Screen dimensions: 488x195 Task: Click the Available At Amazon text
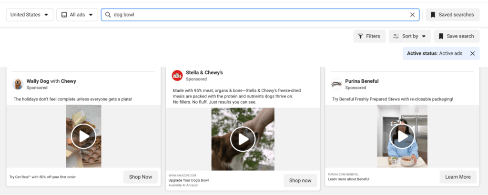(x=183, y=185)
